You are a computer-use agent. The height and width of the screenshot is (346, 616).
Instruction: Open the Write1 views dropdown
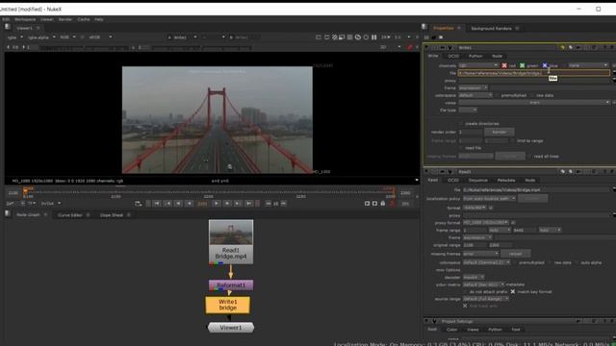[534, 103]
